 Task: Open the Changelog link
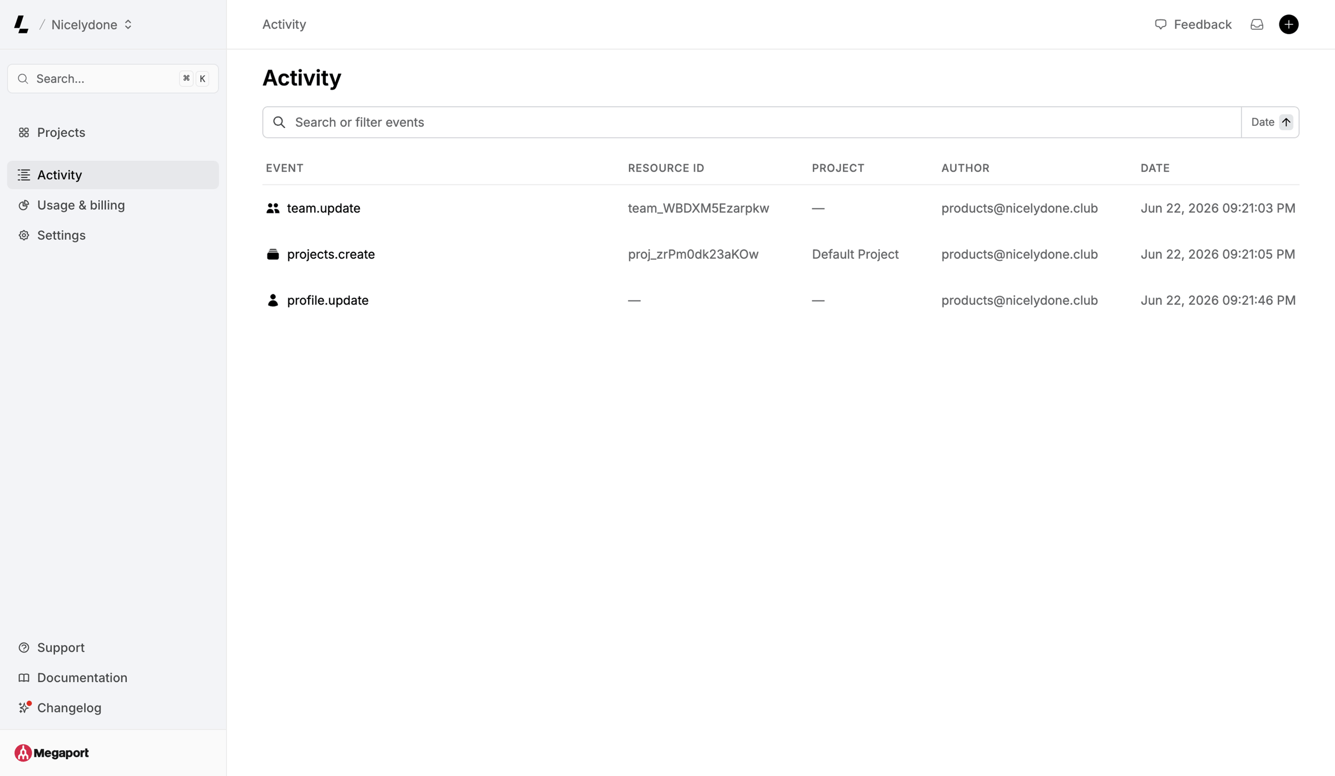tap(113, 708)
